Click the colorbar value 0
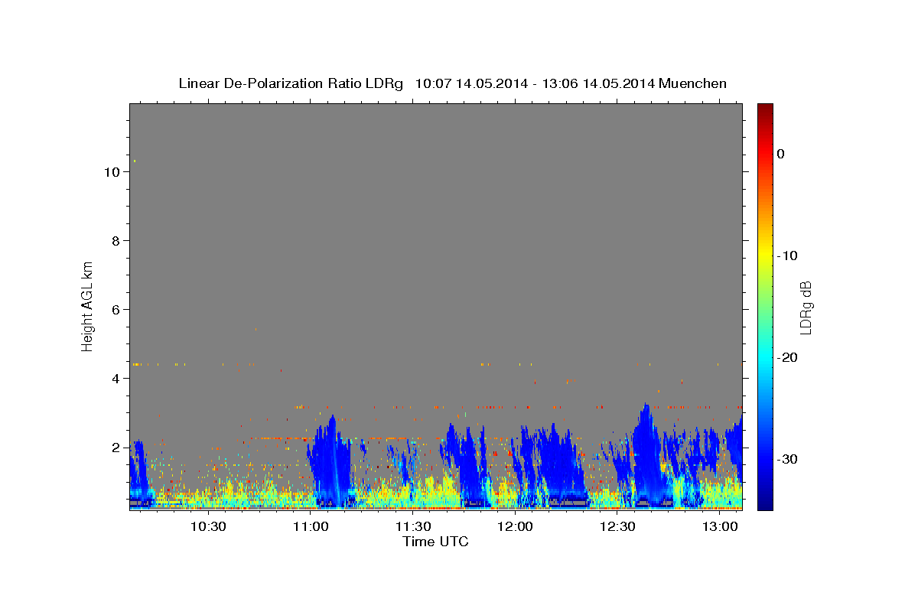The image size is (918, 612). point(781,154)
